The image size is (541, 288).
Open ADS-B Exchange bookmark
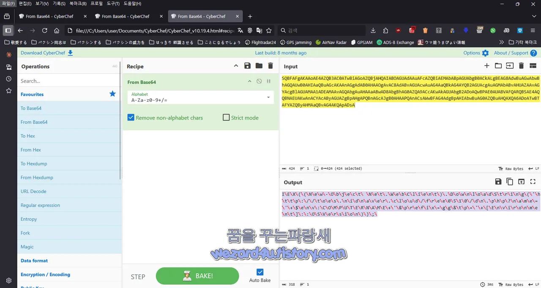coord(395,42)
